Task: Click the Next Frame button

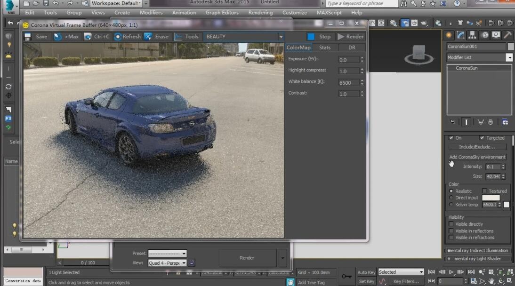Action: click(x=460, y=272)
